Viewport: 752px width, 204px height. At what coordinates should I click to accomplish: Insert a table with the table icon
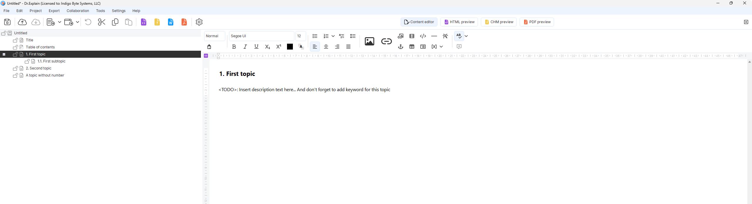(x=412, y=47)
